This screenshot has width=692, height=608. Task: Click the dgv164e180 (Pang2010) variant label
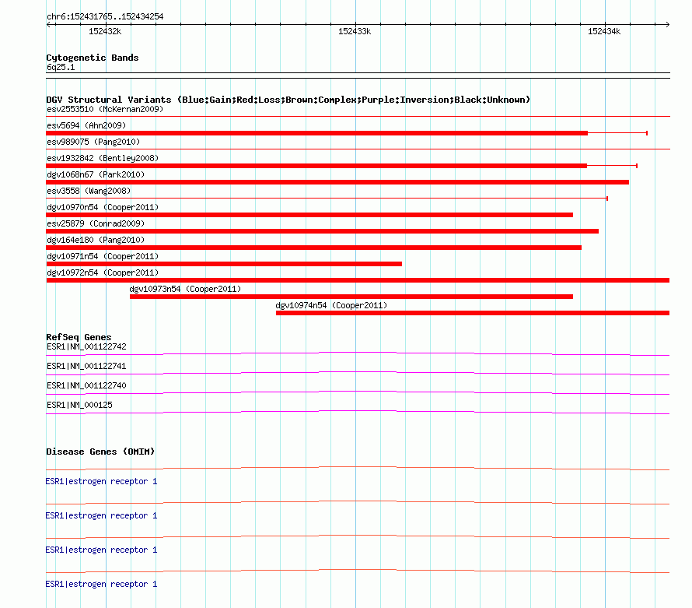tap(96, 240)
